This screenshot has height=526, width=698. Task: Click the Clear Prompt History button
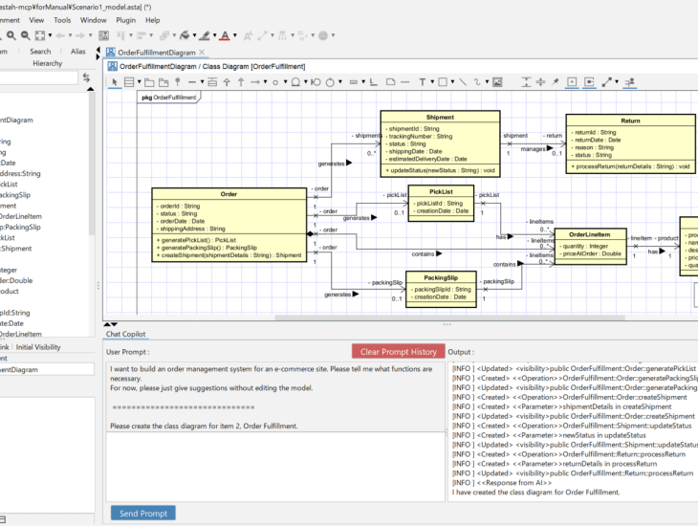pos(397,351)
